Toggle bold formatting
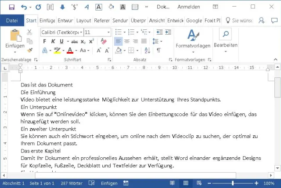The width and height of the screenshot is (281, 188). click(45, 41)
